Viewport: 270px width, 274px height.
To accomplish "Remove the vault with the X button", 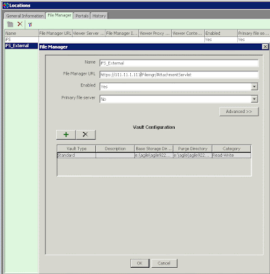I will click(x=86, y=134).
